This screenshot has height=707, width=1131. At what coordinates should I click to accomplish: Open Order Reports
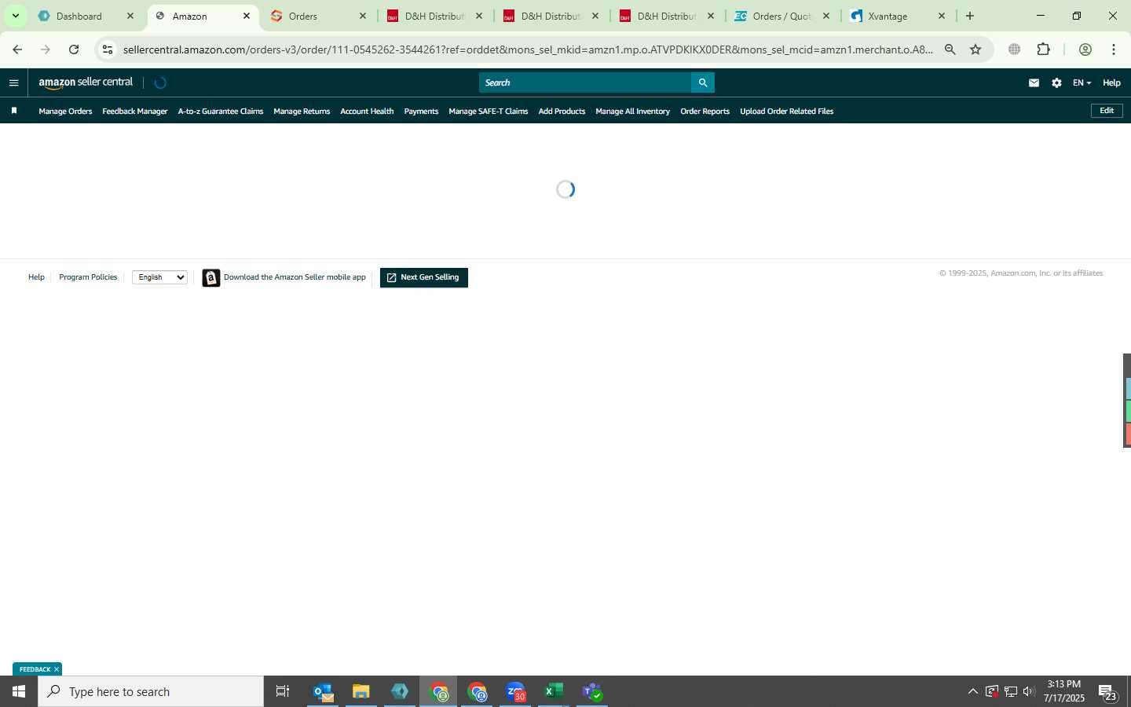click(705, 112)
